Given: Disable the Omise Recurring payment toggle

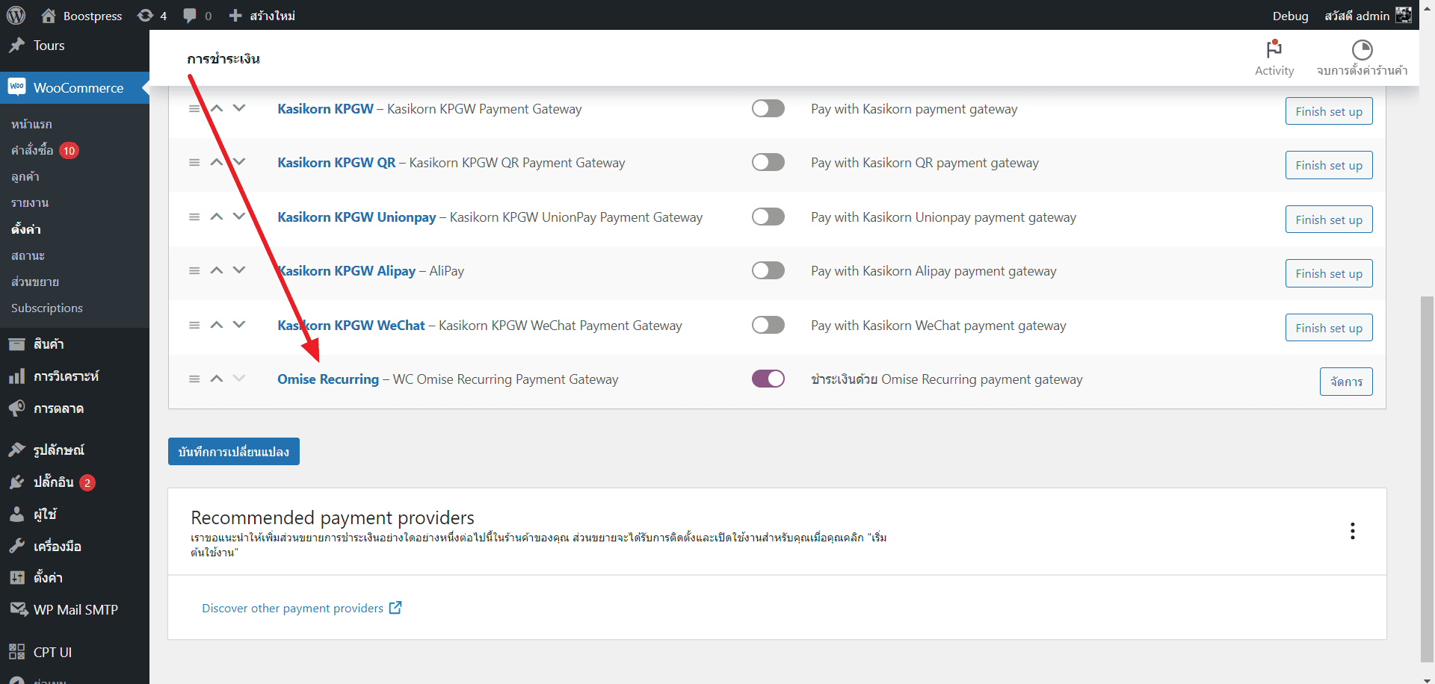Looking at the screenshot, I should coord(768,379).
